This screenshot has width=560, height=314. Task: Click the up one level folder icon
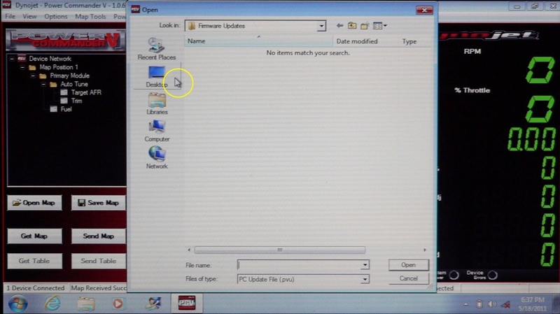[352, 26]
